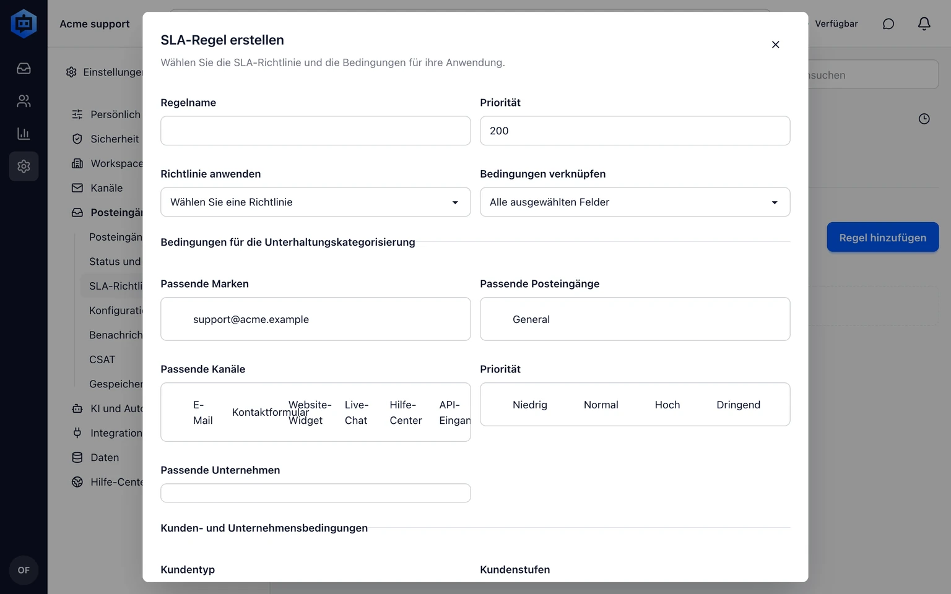Screen dimensions: 951x594
Task: Open the chat bubble icon in the header
Action: 888,24
